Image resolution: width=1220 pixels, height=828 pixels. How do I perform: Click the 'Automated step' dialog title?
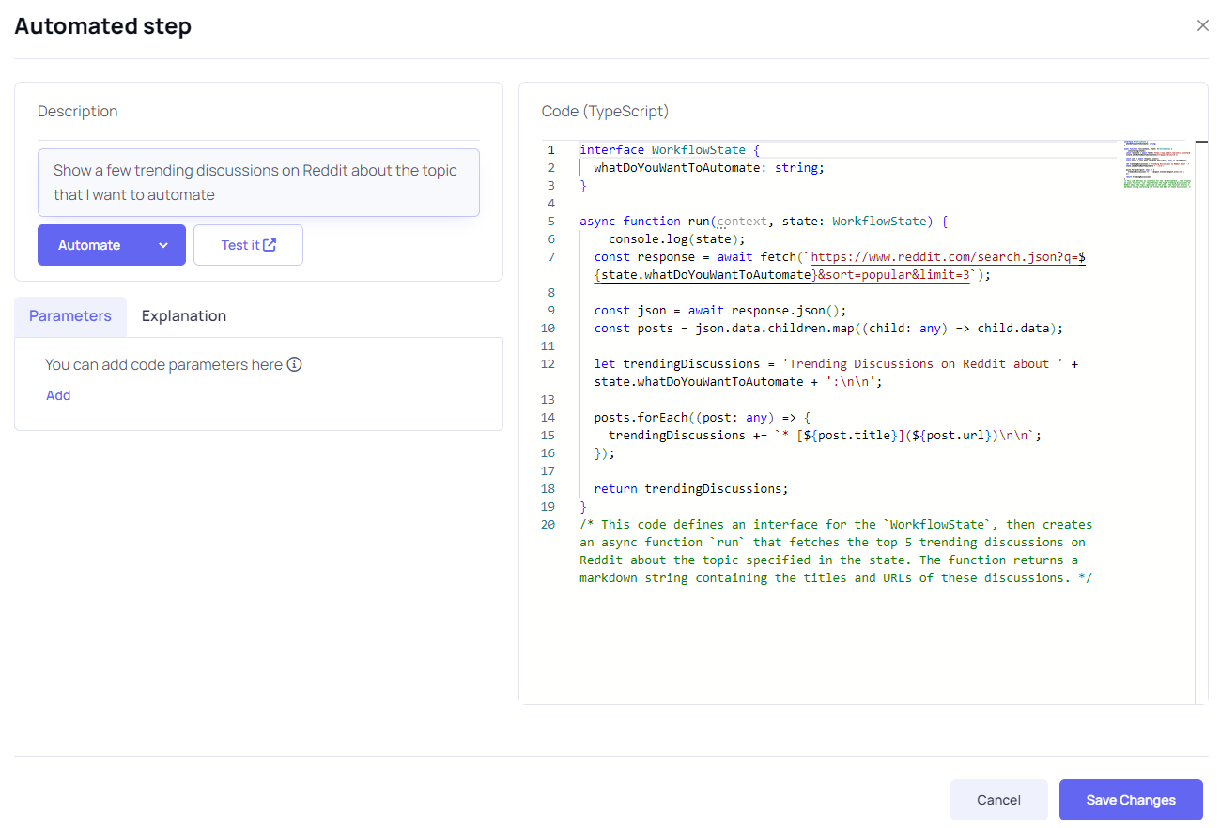click(103, 26)
